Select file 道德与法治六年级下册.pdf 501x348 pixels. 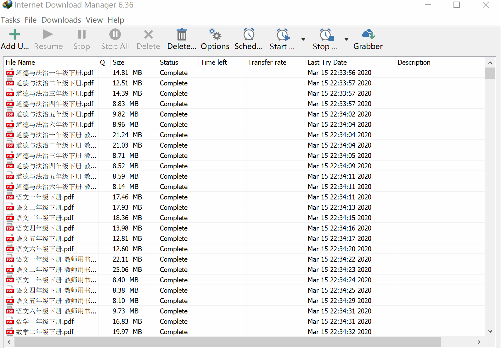55,124
